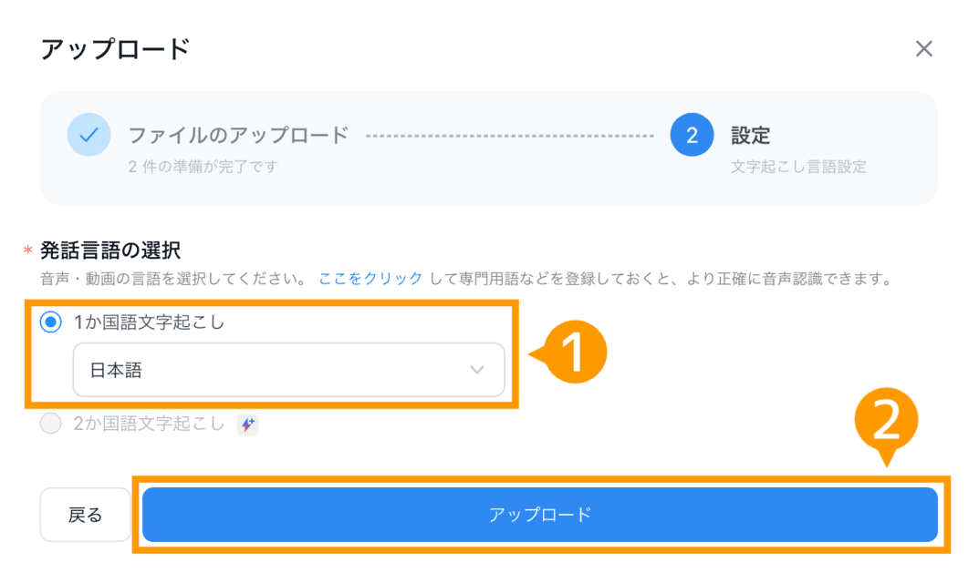Screen dimensions: 979x583
Task: Click the 1か国語文字起こし label text
Action: pyautogui.click(x=149, y=322)
